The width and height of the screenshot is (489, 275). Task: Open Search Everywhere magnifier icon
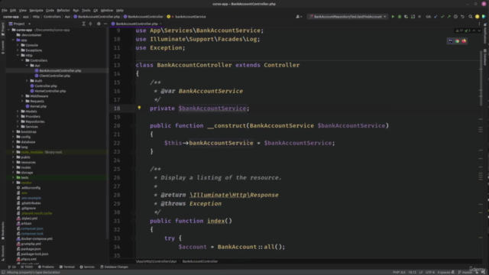click(471, 17)
